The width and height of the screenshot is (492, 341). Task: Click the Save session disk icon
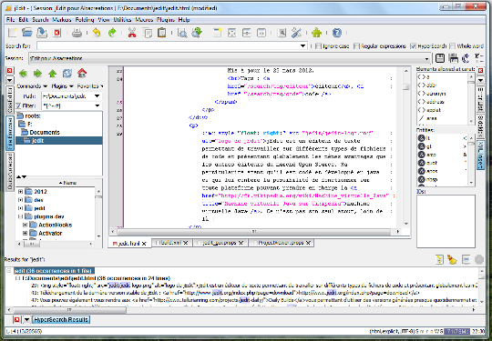(x=440, y=58)
